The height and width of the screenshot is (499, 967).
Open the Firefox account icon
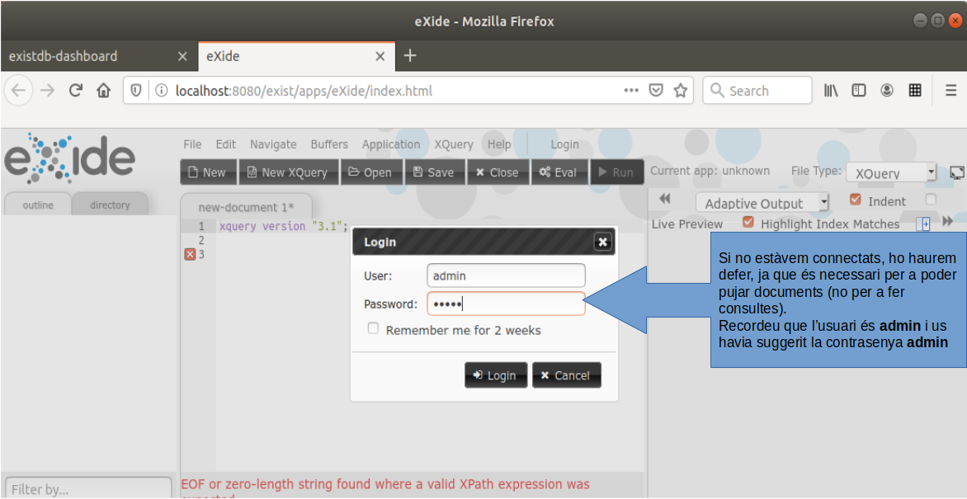[887, 91]
